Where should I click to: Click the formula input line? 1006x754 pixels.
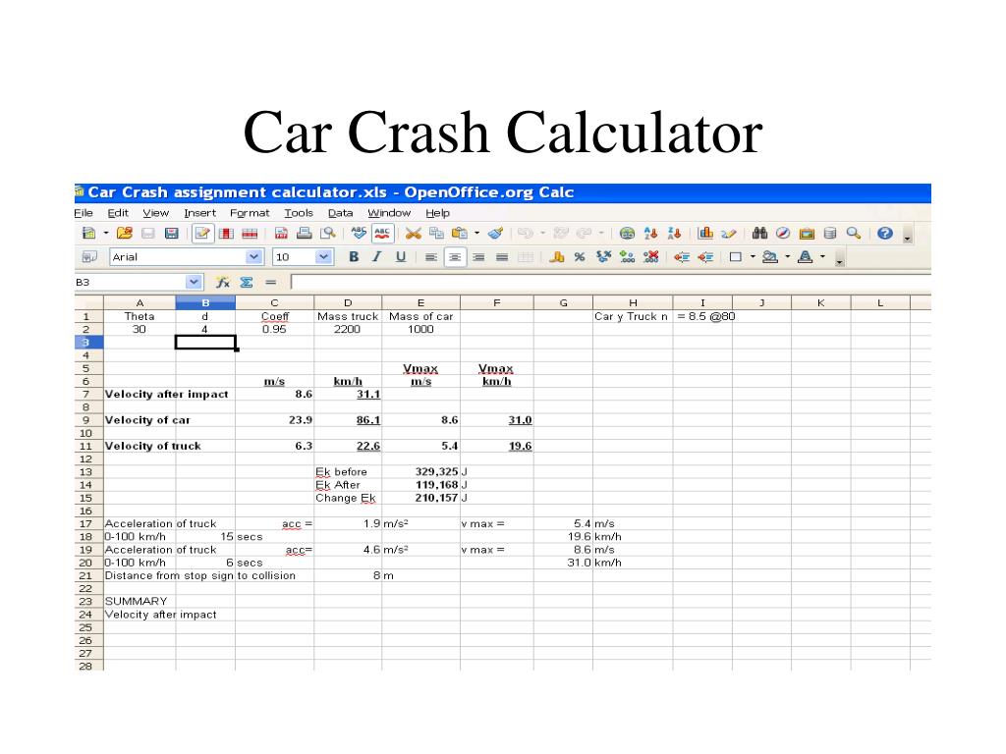(x=611, y=282)
